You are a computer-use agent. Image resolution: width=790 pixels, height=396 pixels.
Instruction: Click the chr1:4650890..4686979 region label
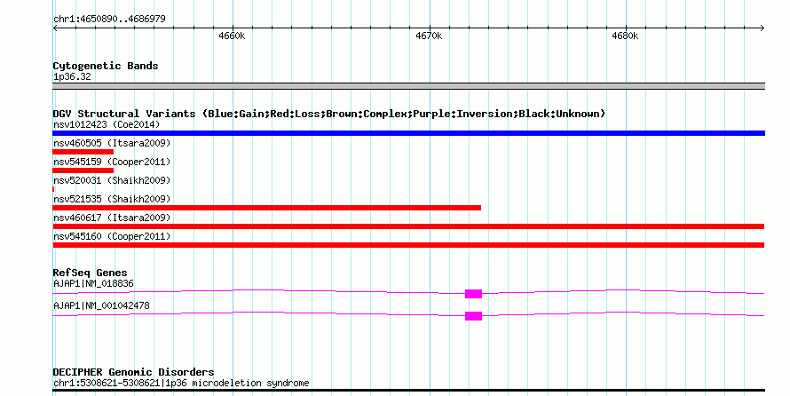click(109, 20)
